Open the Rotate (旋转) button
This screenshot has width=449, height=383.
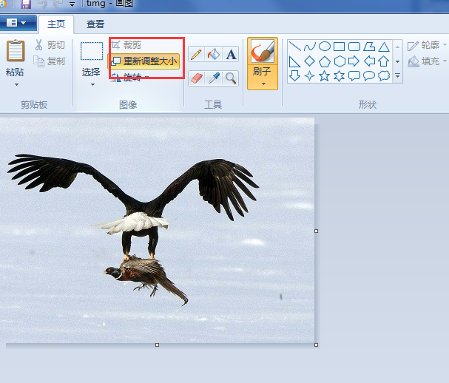pyautogui.click(x=130, y=77)
